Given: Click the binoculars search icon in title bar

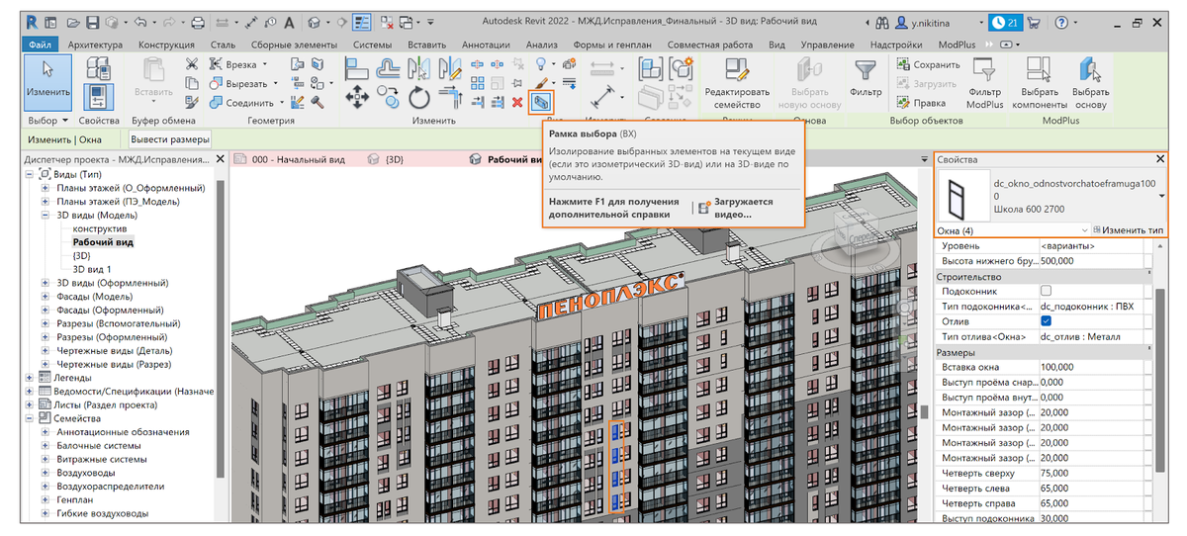Looking at the screenshot, I should (x=883, y=22).
